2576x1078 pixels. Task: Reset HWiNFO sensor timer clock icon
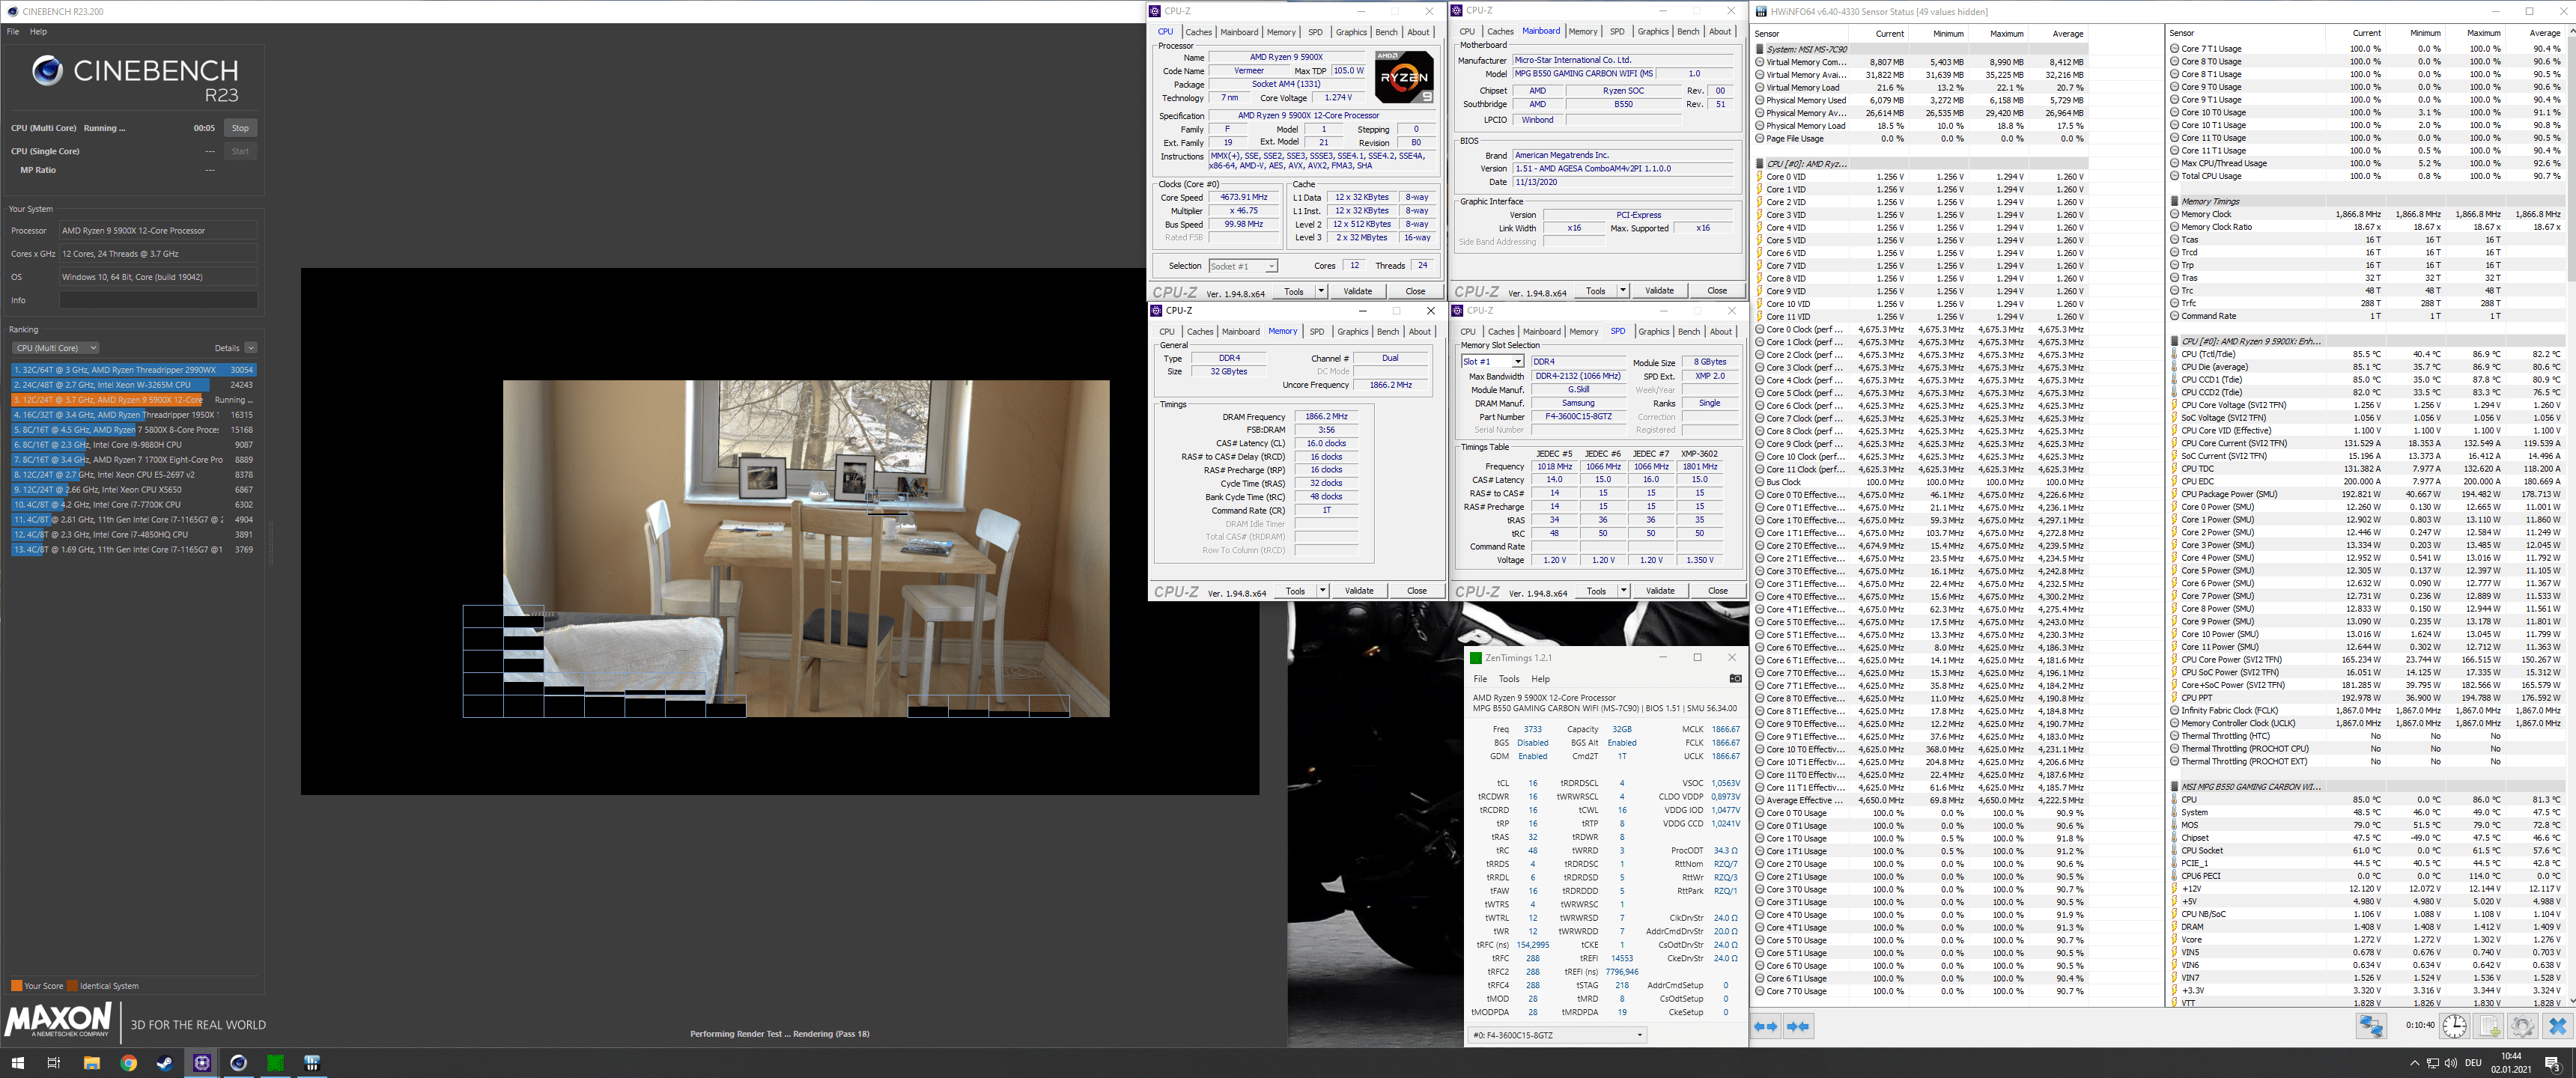2454,1026
